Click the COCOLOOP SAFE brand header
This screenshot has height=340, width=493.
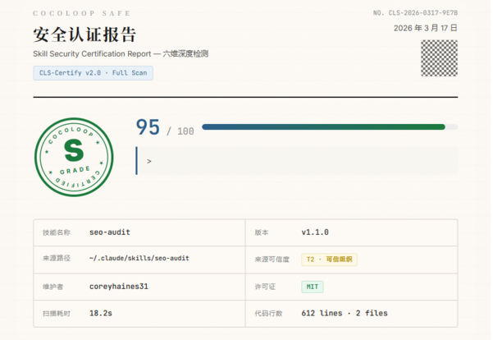81,14
